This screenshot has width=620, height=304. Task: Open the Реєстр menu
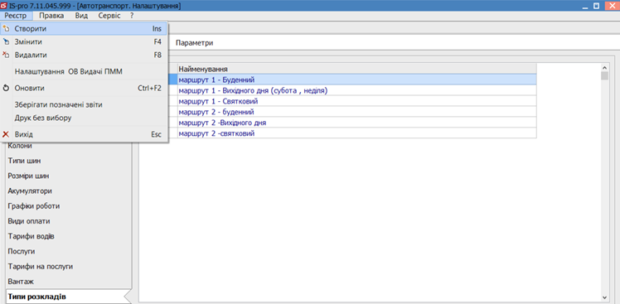16,16
